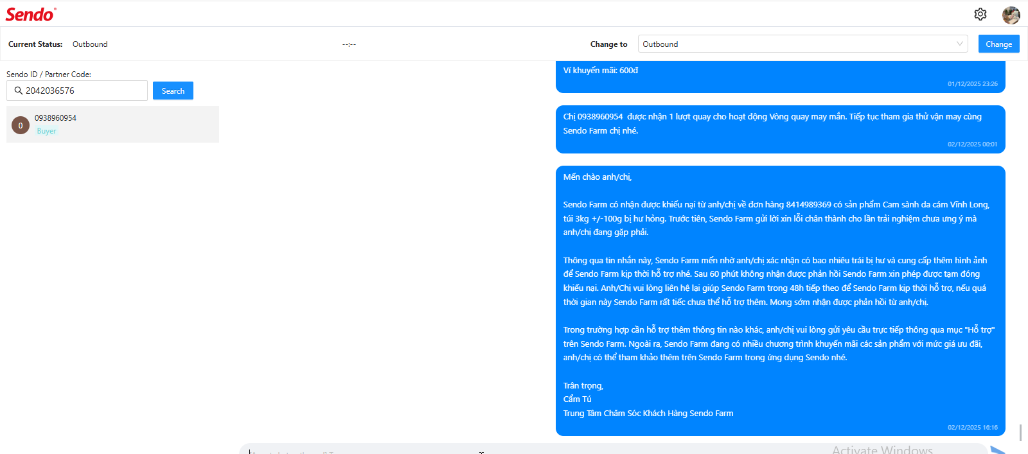Select the 0938960954 buyer conversation
1028x454 pixels.
pos(112,124)
